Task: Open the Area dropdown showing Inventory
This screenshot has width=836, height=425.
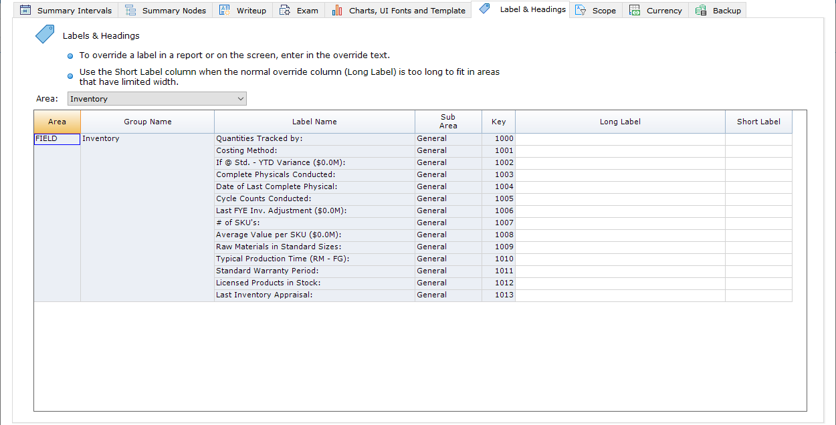Action: (x=157, y=99)
